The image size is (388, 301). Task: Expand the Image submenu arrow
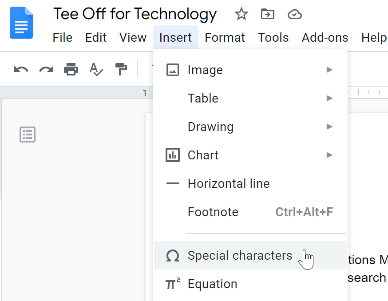(329, 70)
